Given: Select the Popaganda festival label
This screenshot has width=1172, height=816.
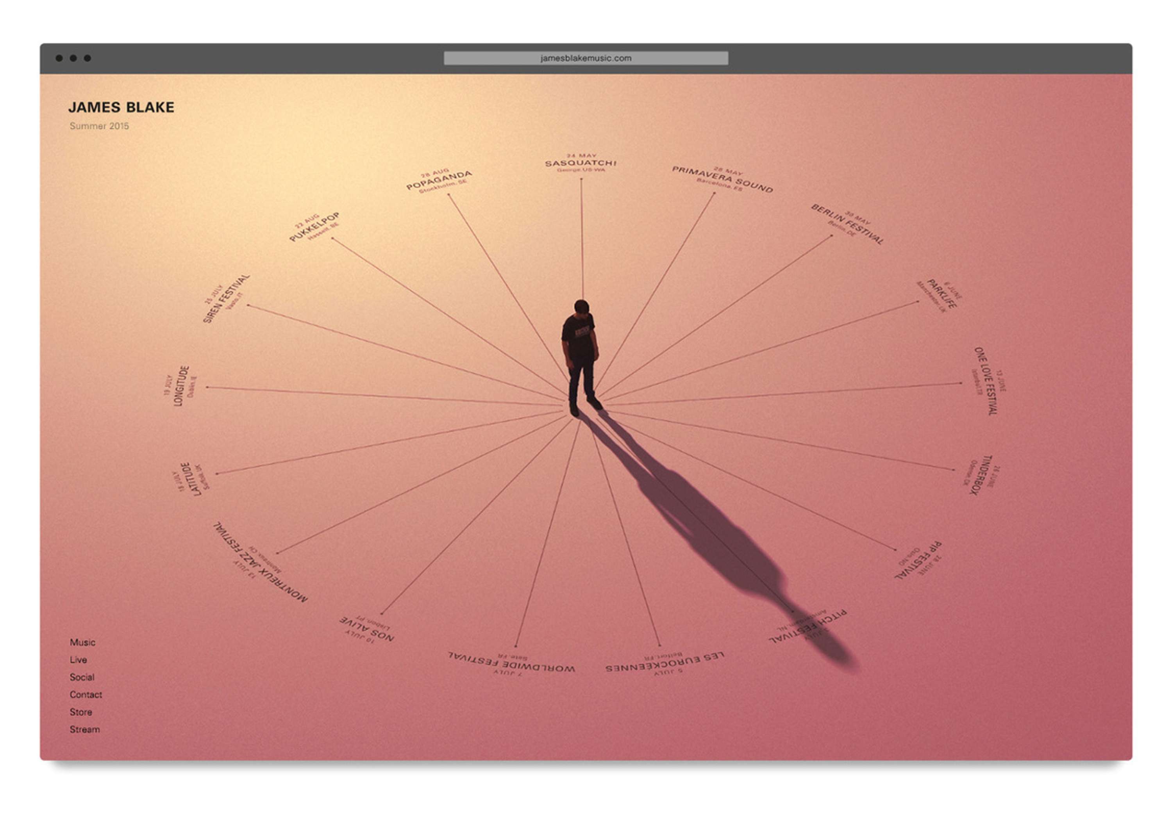Looking at the screenshot, I should coord(439,180).
